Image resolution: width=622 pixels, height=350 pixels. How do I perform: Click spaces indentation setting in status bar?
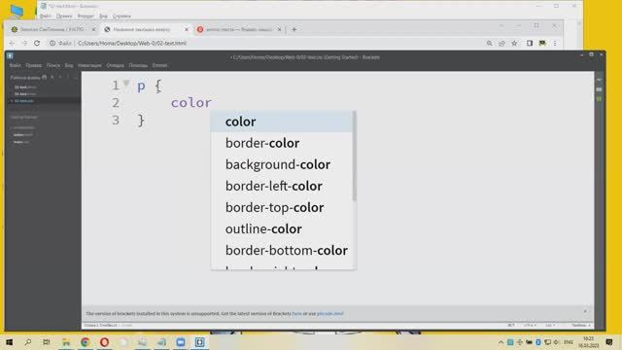581,325
